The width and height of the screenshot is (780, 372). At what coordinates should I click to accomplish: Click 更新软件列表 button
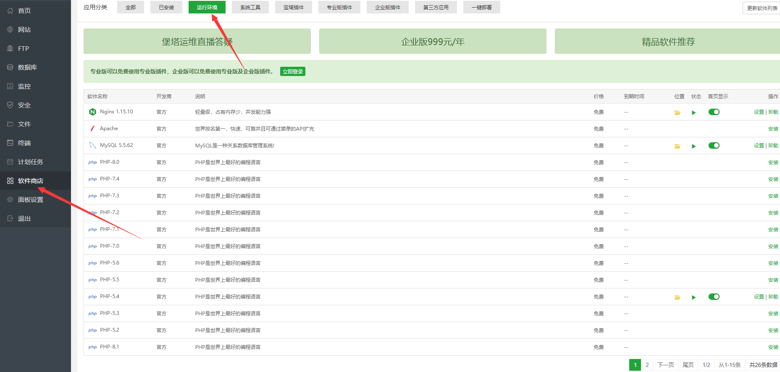(762, 8)
